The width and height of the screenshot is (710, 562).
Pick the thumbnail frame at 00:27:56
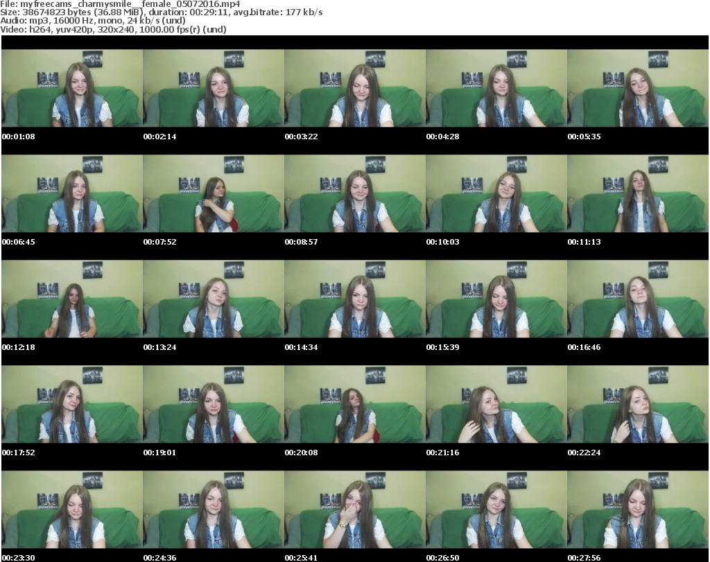638,510
